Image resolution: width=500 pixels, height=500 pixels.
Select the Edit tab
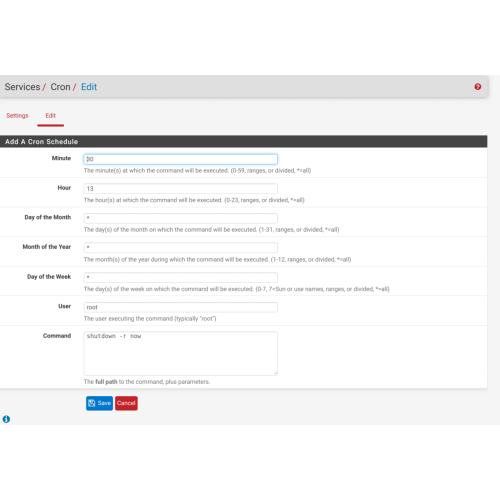(50, 115)
